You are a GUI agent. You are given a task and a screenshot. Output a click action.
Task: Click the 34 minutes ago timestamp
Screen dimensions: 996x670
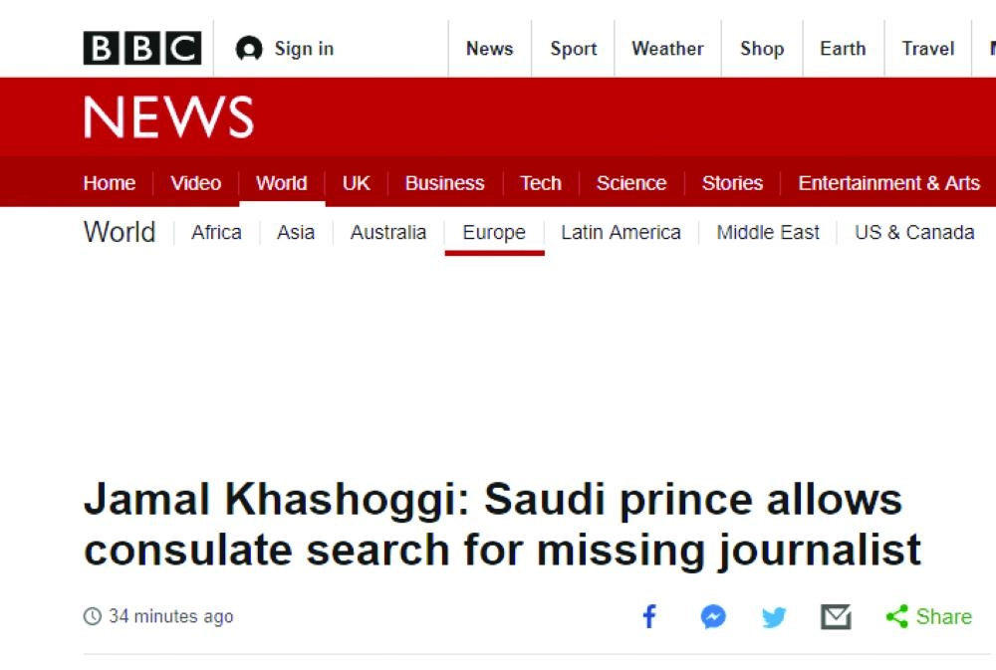point(171,616)
